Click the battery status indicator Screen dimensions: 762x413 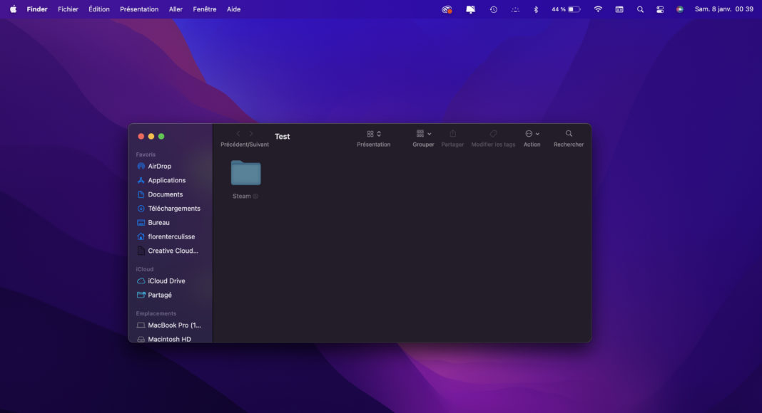(567, 9)
